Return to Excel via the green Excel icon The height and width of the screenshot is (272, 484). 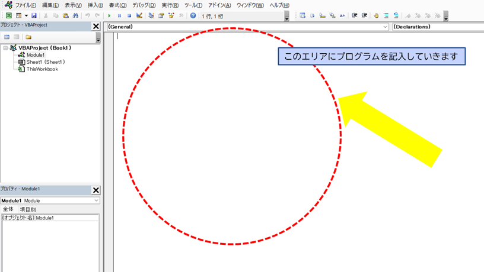tap(9, 15)
